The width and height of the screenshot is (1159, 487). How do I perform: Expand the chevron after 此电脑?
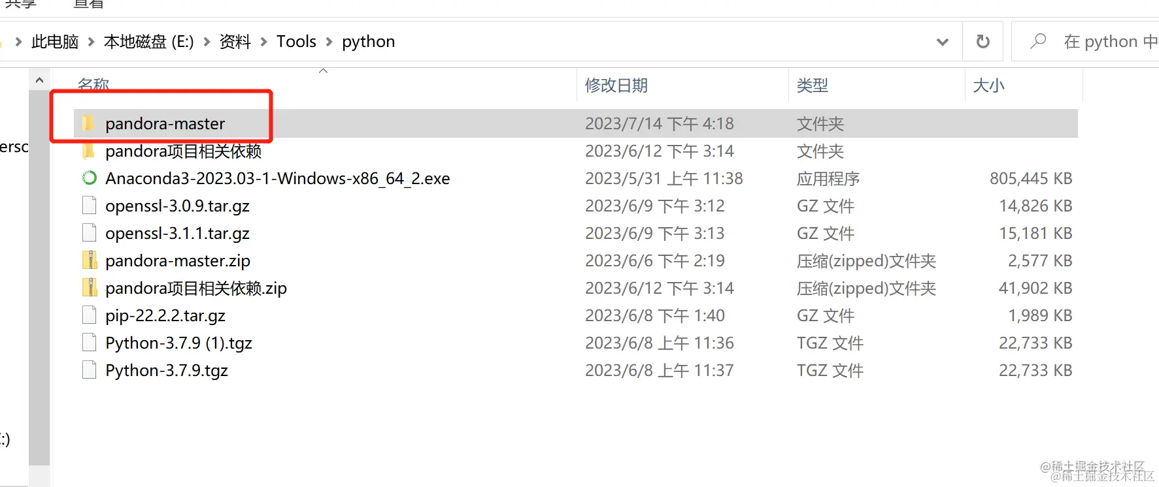[x=91, y=42]
